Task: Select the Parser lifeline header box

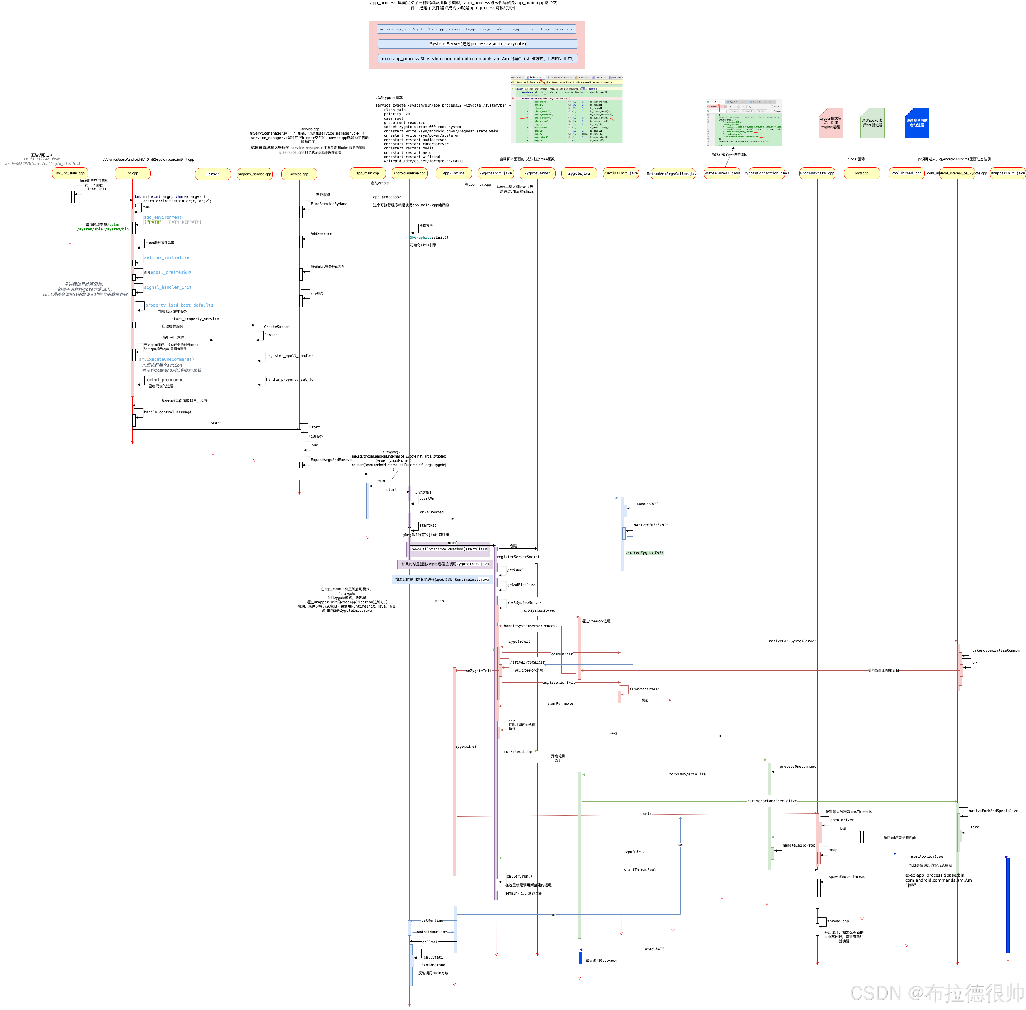Action: pyautogui.click(x=213, y=174)
